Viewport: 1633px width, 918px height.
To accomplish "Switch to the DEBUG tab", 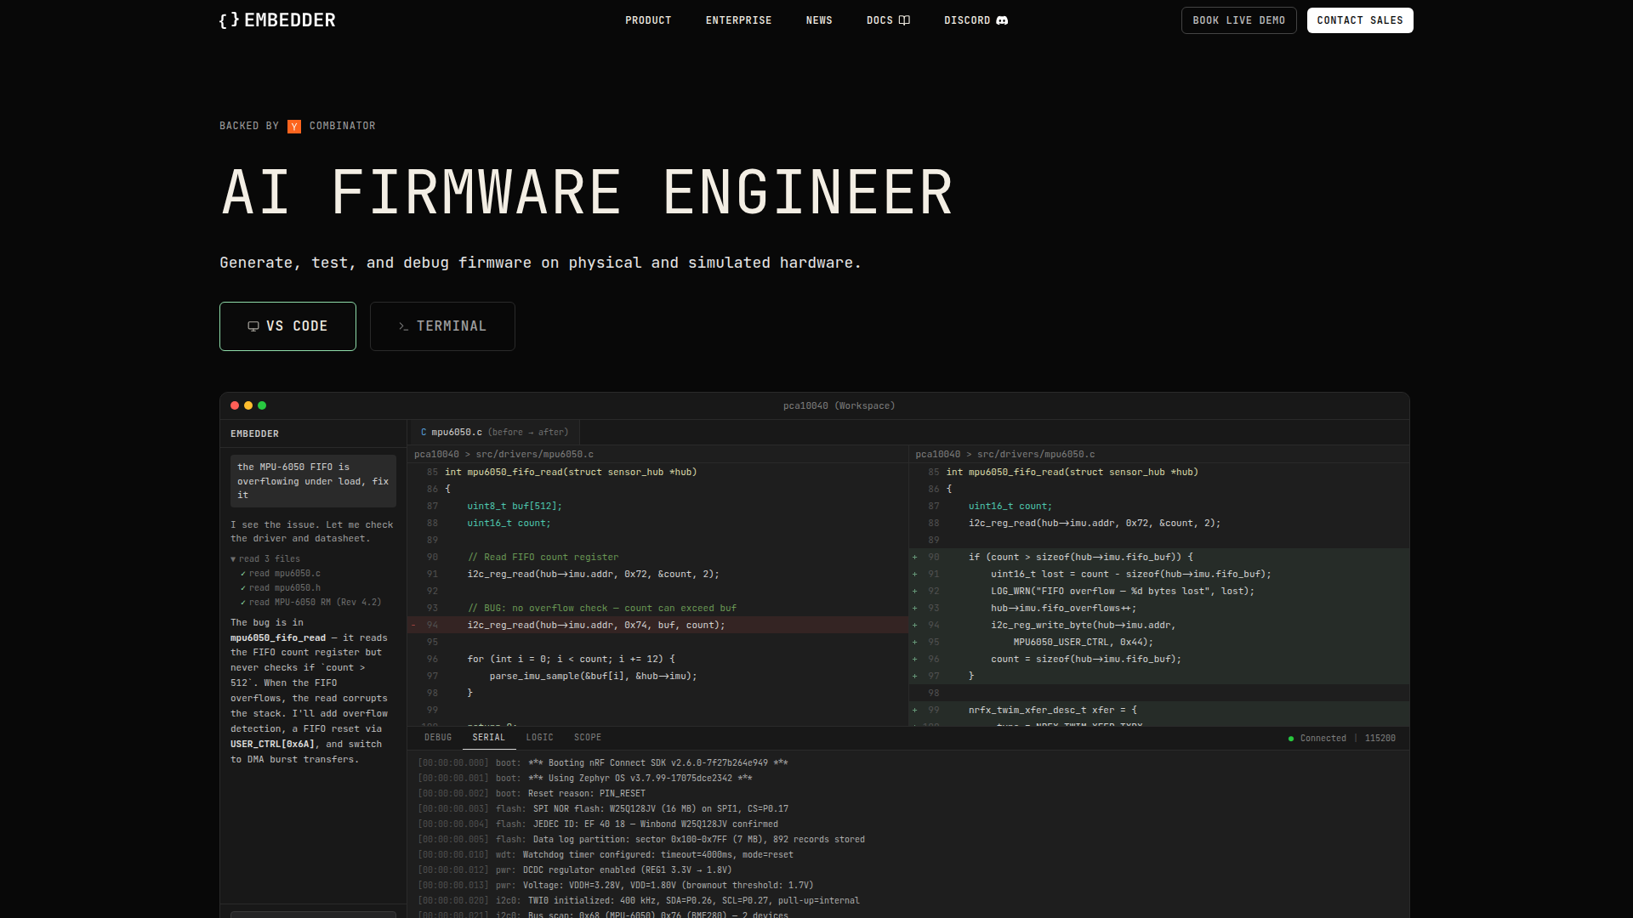I will [438, 738].
